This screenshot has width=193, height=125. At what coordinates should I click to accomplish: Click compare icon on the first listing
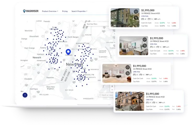tap(136, 18)
